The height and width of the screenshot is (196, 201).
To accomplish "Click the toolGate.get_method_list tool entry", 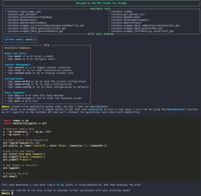I will (x=128, y=14).
